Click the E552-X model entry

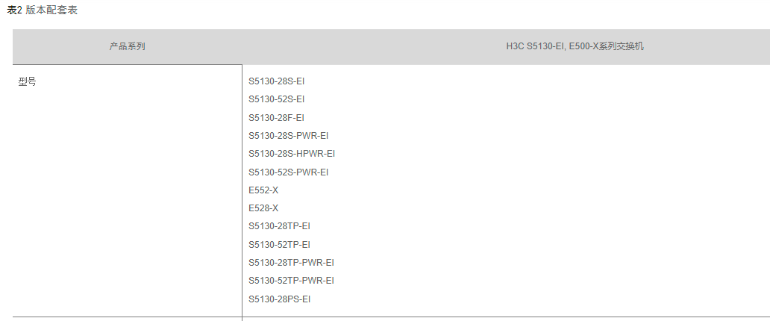[x=263, y=190]
